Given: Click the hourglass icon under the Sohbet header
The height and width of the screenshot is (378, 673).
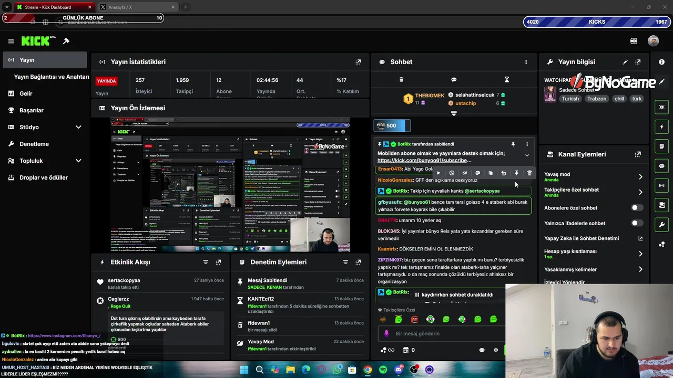Looking at the screenshot, I should [507, 80].
